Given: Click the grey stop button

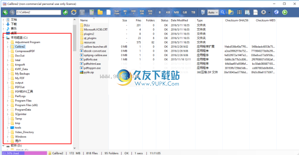Looking at the screenshot, I should pyautogui.click(x=82, y=12).
